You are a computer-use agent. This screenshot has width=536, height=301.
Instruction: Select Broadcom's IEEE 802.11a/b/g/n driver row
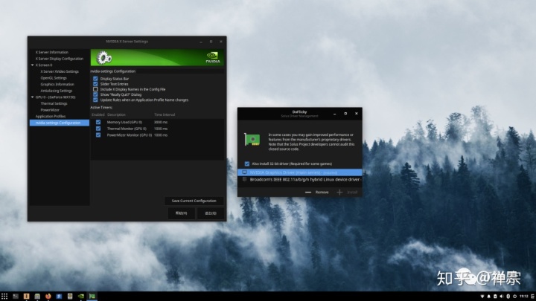300,180
